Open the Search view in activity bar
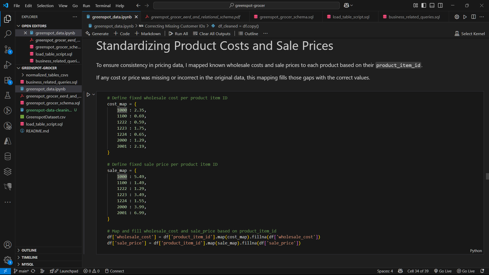Image resolution: width=489 pixels, height=275 pixels. click(x=8, y=34)
